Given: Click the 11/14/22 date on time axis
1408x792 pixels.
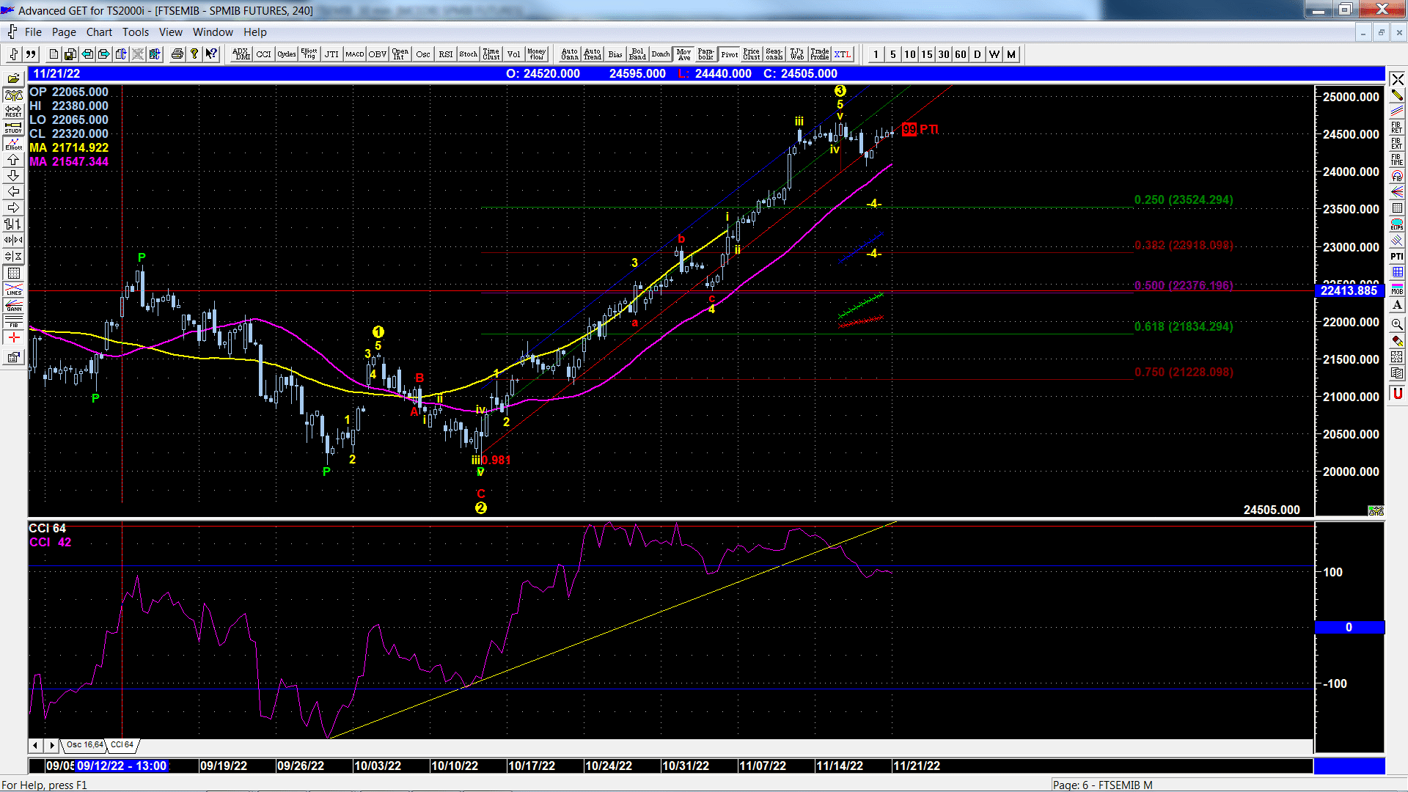Looking at the screenshot, I should 840,766.
